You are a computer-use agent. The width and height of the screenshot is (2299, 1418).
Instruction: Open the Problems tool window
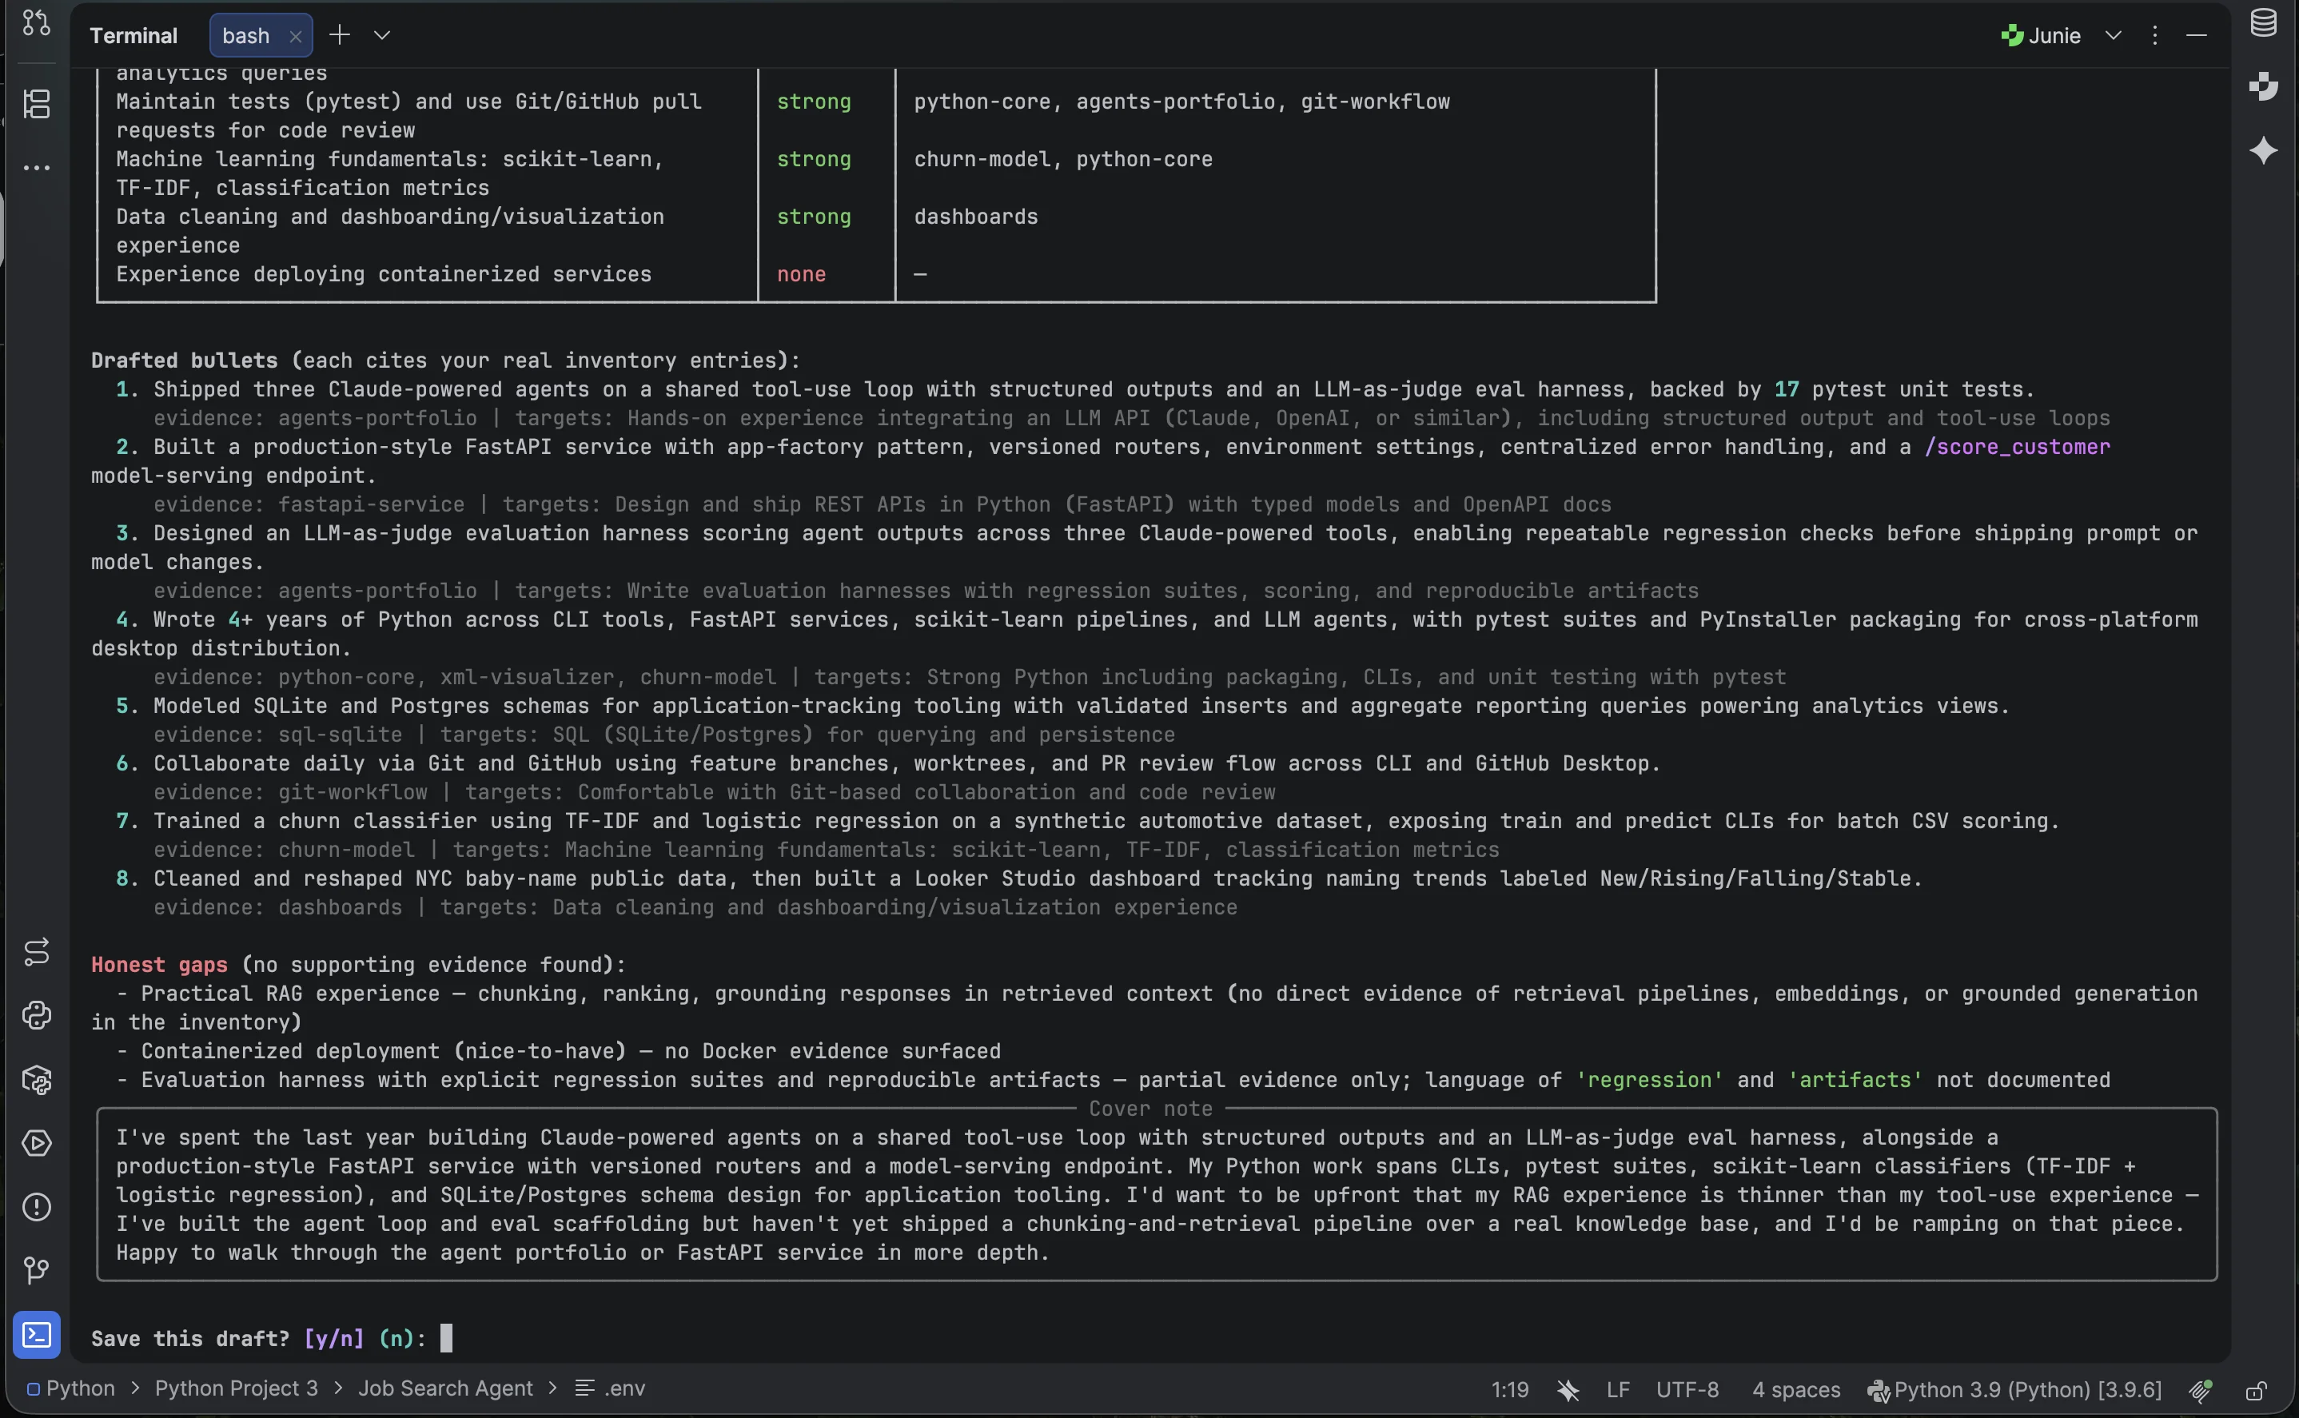click(37, 1207)
